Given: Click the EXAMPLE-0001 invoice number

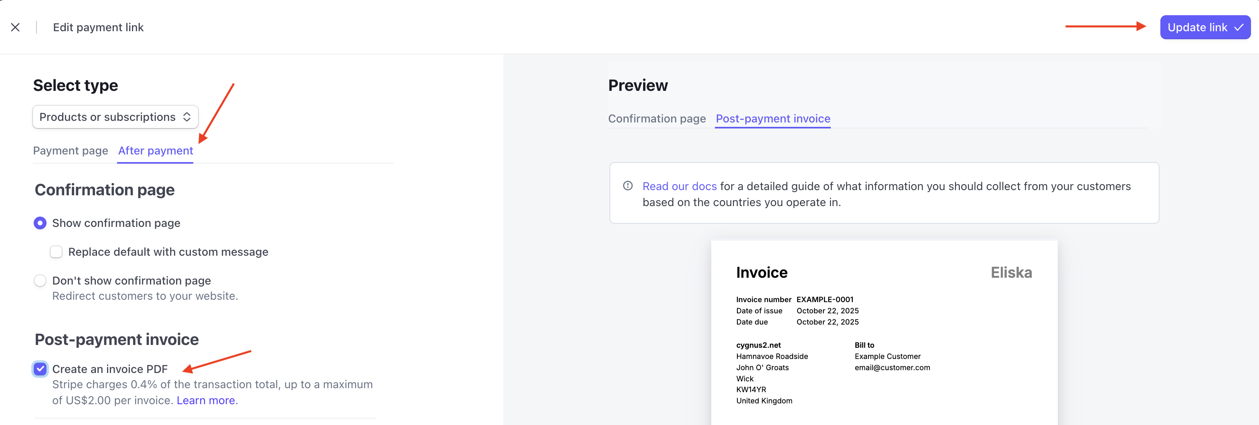Looking at the screenshot, I should [x=824, y=300].
